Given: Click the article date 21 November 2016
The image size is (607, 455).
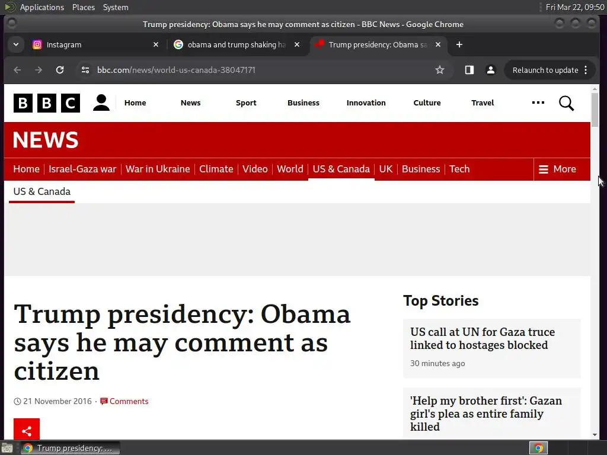Looking at the screenshot, I should point(57,401).
